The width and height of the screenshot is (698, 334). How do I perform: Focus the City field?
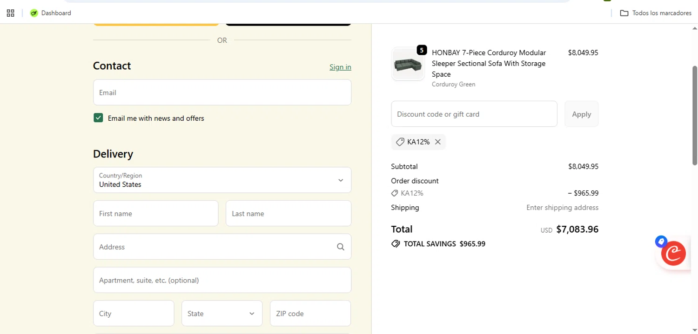[134, 314]
